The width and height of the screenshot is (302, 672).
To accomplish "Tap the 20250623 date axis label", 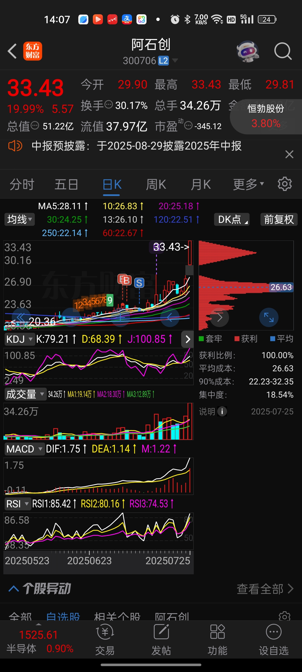I will (x=89, y=561).
